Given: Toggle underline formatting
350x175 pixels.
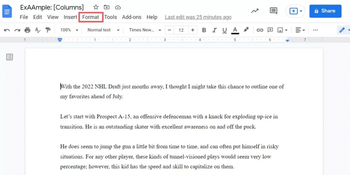Looking at the screenshot, I should tap(224, 30).
